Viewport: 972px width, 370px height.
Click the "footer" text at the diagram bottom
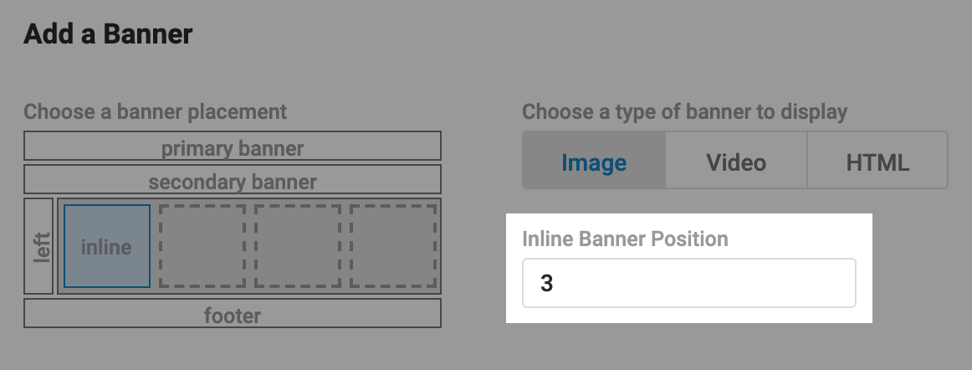click(x=233, y=316)
